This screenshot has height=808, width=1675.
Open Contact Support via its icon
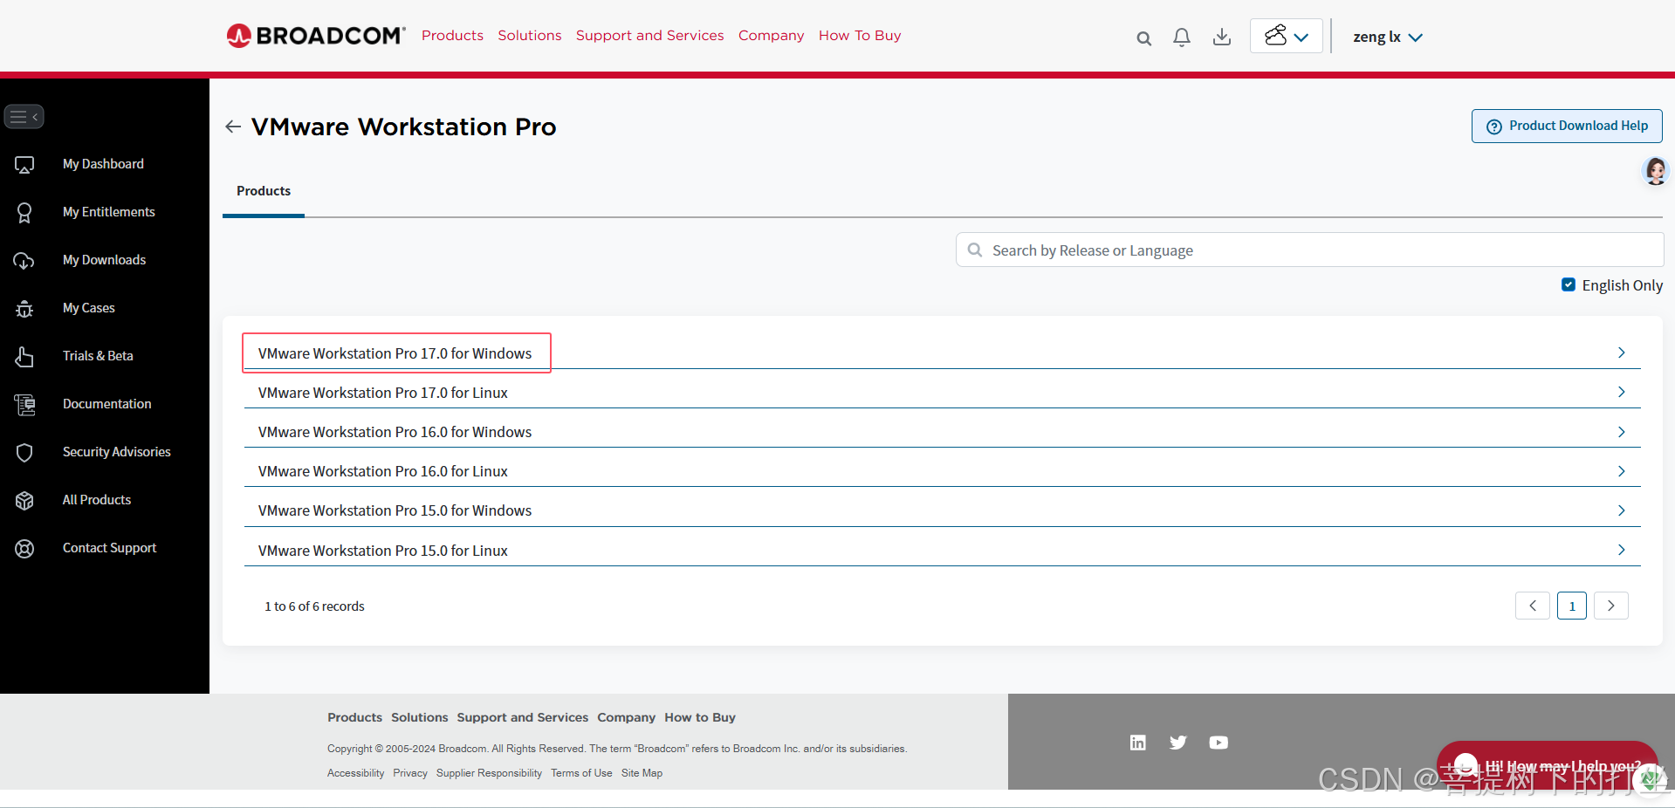[x=24, y=548]
